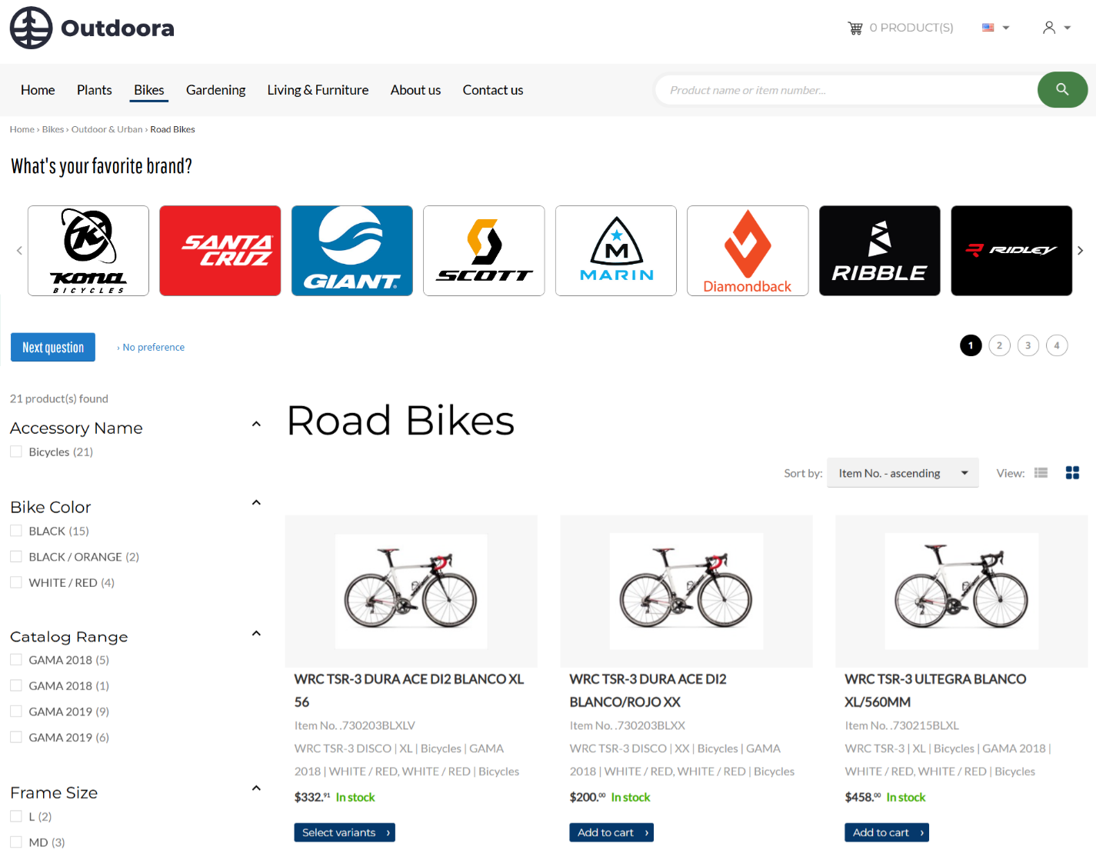Pick the Ribble brand logo
The width and height of the screenshot is (1096, 860).
[880, 251]
